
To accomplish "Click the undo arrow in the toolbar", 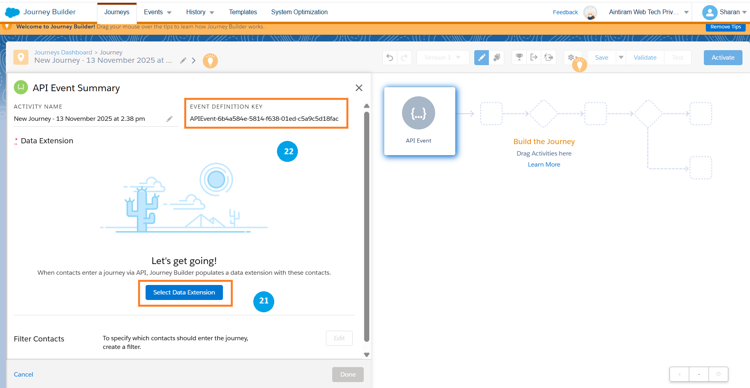I will coord(390,58).
